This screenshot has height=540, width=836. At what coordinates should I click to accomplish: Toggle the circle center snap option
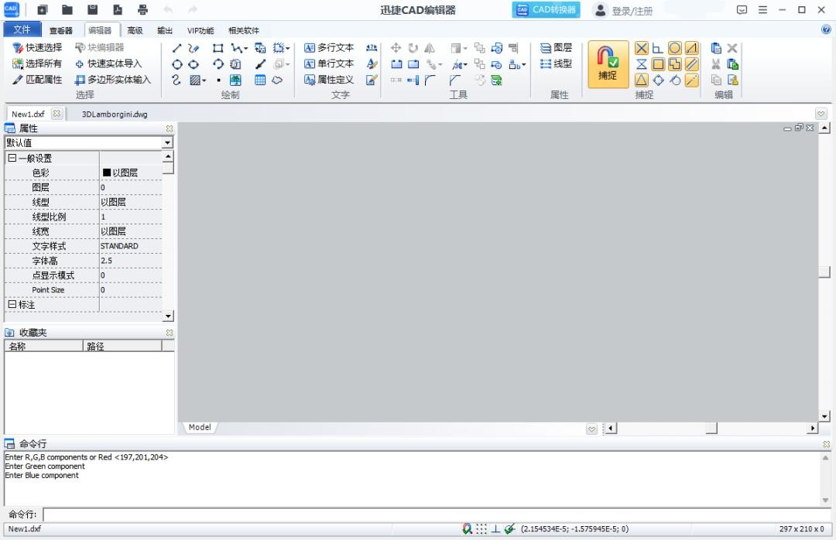[674, 48]
